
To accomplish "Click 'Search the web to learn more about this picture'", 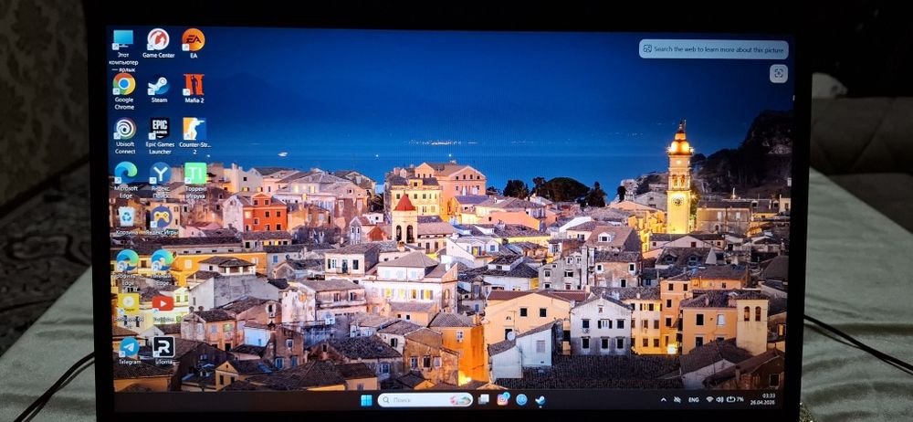I will point(713,49).
